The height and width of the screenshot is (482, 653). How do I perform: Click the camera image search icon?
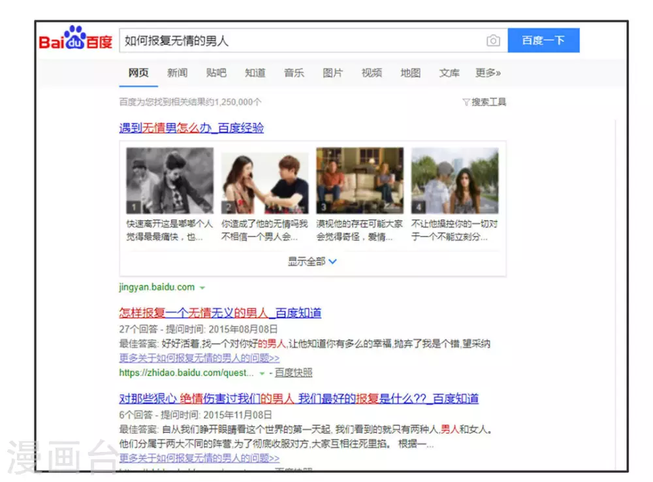[x=493, y=41]
